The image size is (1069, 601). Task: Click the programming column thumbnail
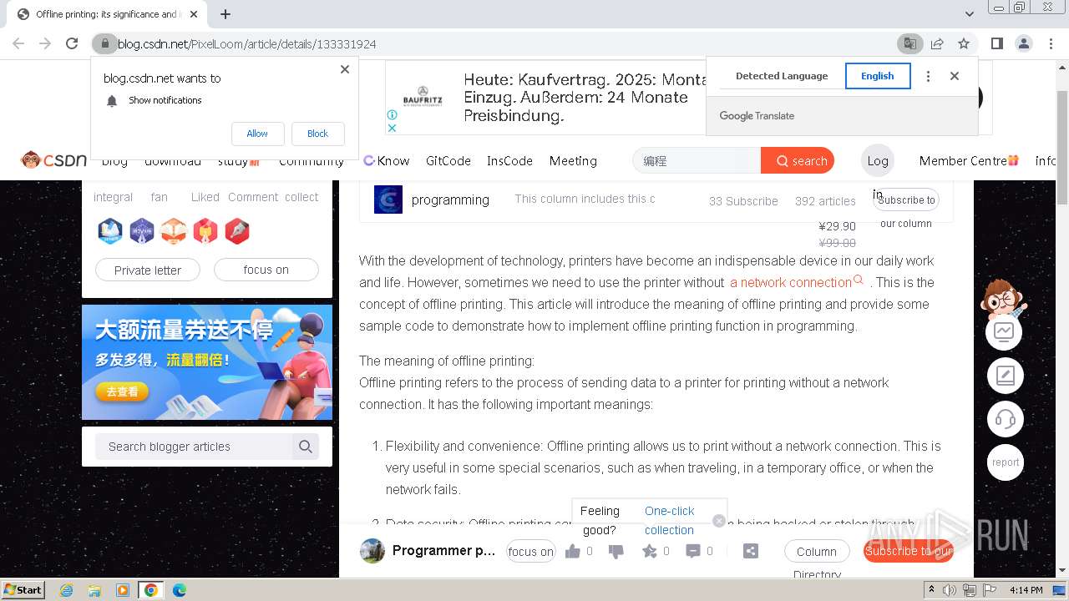pos(388,199)
